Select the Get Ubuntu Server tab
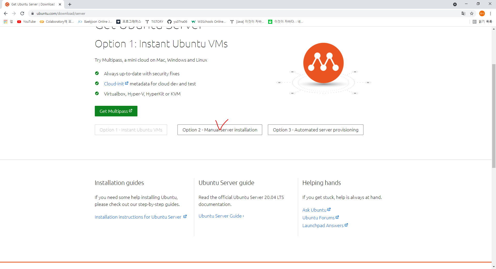Image resolution: width=496 pixels, height=269 pixels. click(33, 4)
